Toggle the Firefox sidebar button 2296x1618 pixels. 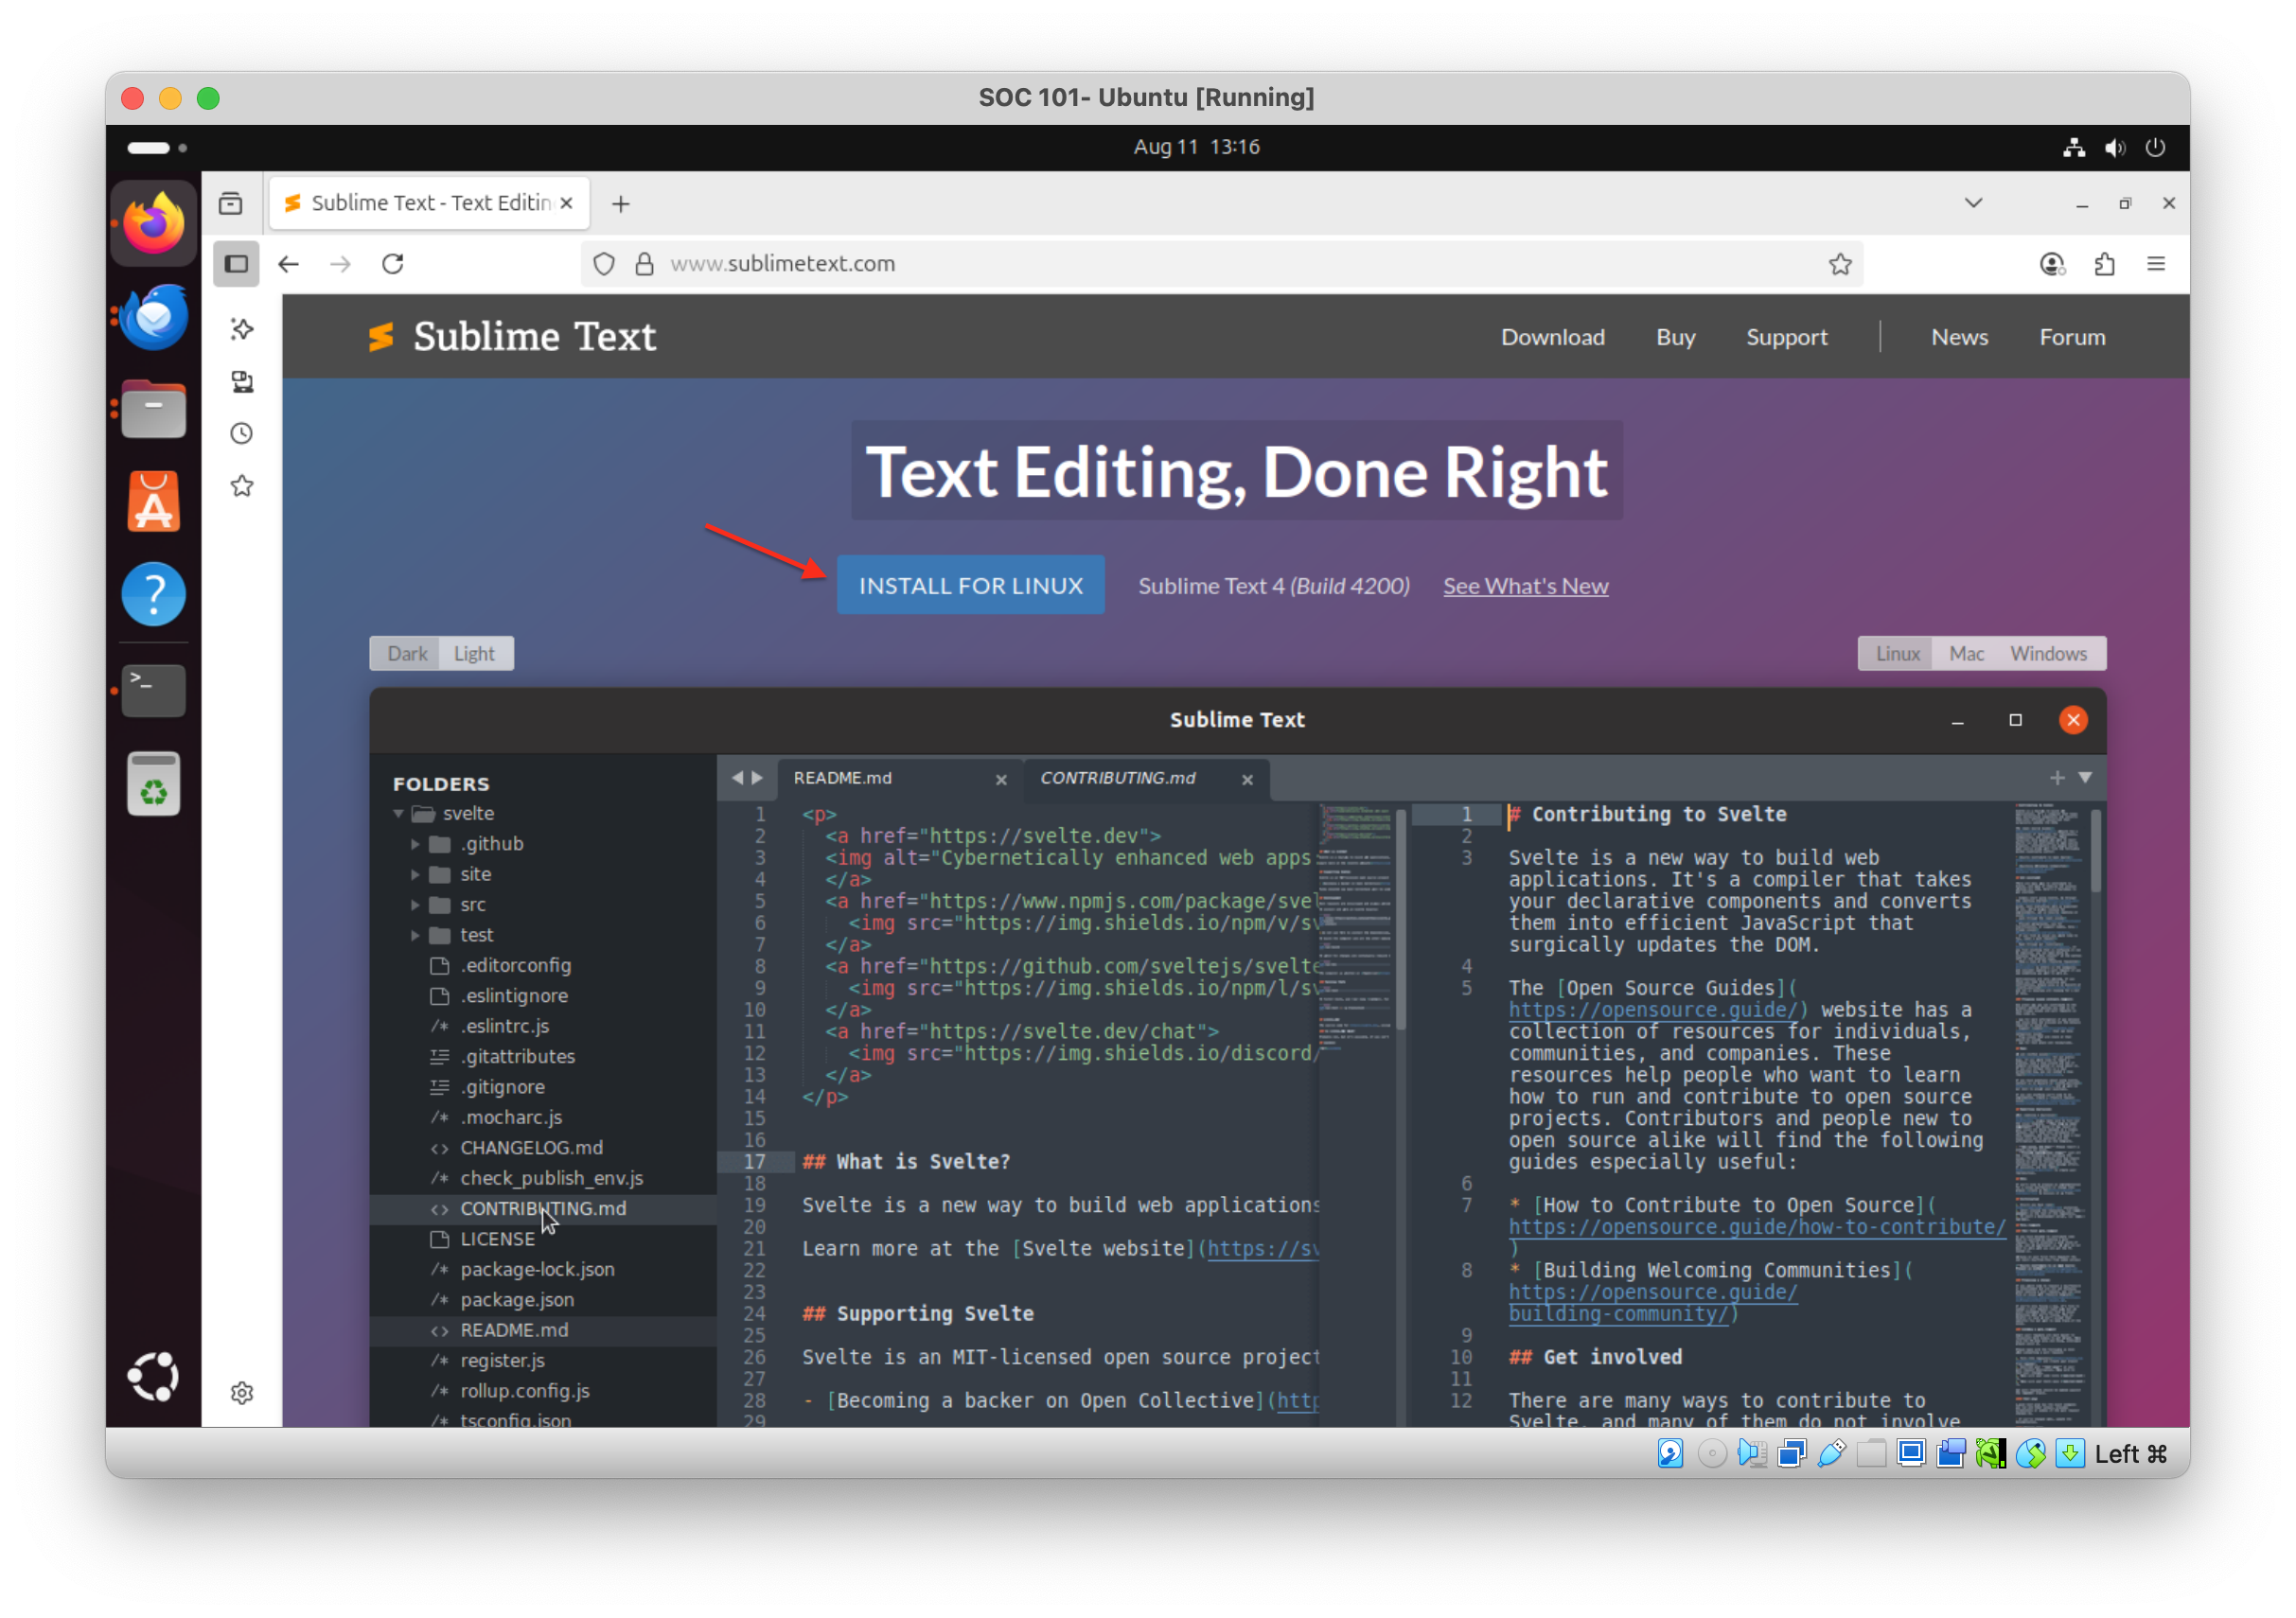pos(236,264)
